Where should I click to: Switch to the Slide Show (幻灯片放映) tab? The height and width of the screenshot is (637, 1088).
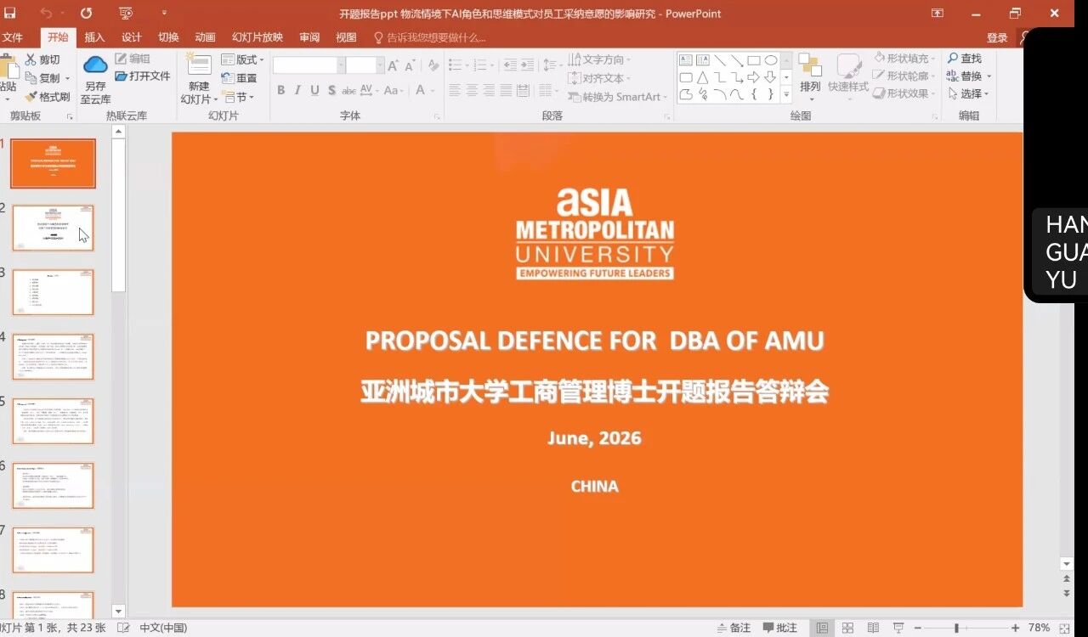(x=258, y=37)
